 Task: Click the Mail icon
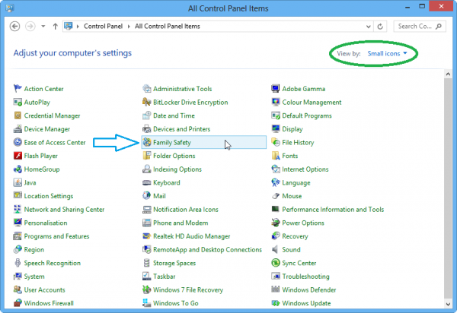click(x=146, y=195)
